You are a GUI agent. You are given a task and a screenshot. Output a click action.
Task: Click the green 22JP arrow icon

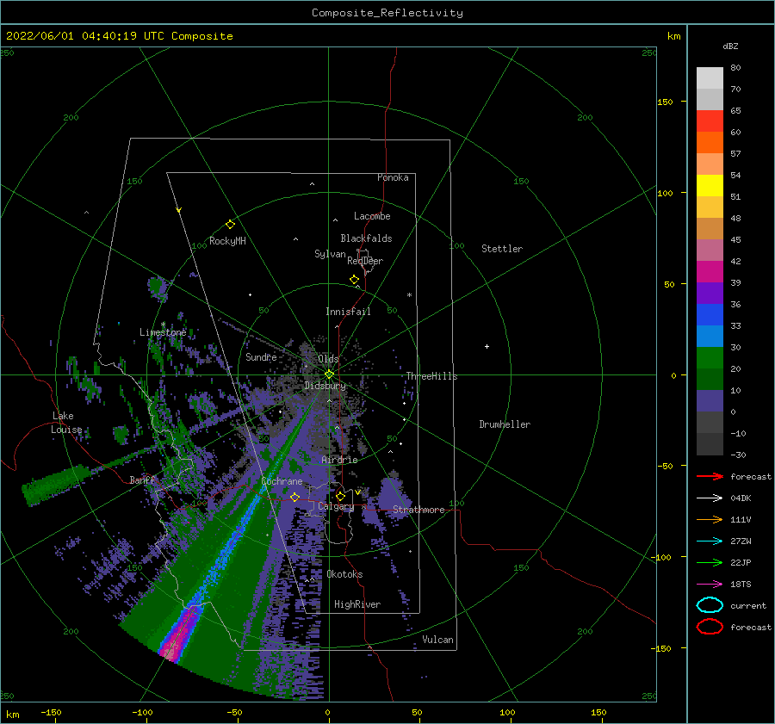710,562
